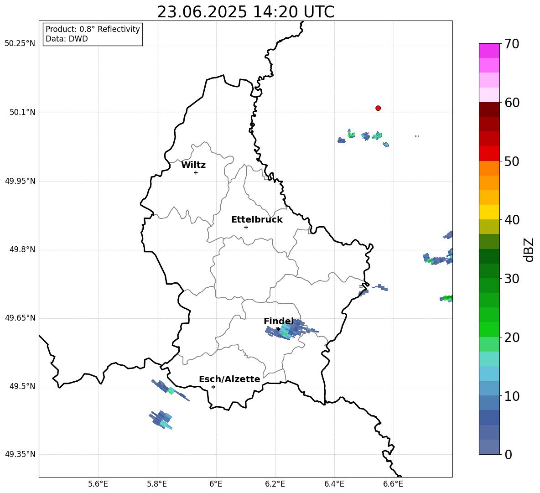540x493 pixels.
Task: Click the Ettelbruck location cross marker
Action: (246, 227)
